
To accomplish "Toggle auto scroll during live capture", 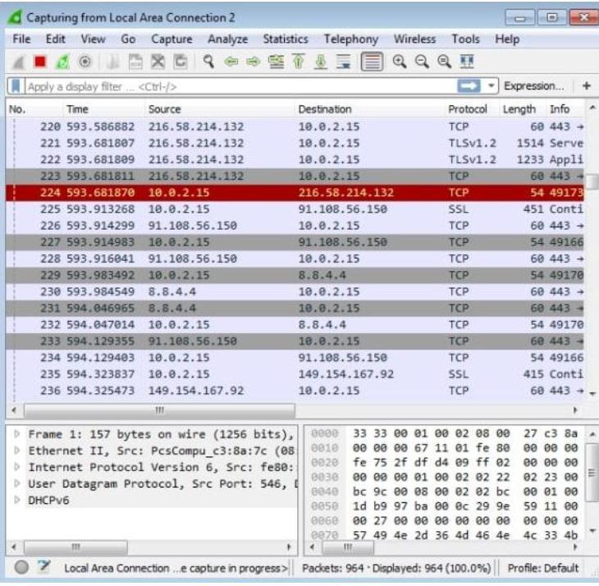I will [x=344, y=62].
